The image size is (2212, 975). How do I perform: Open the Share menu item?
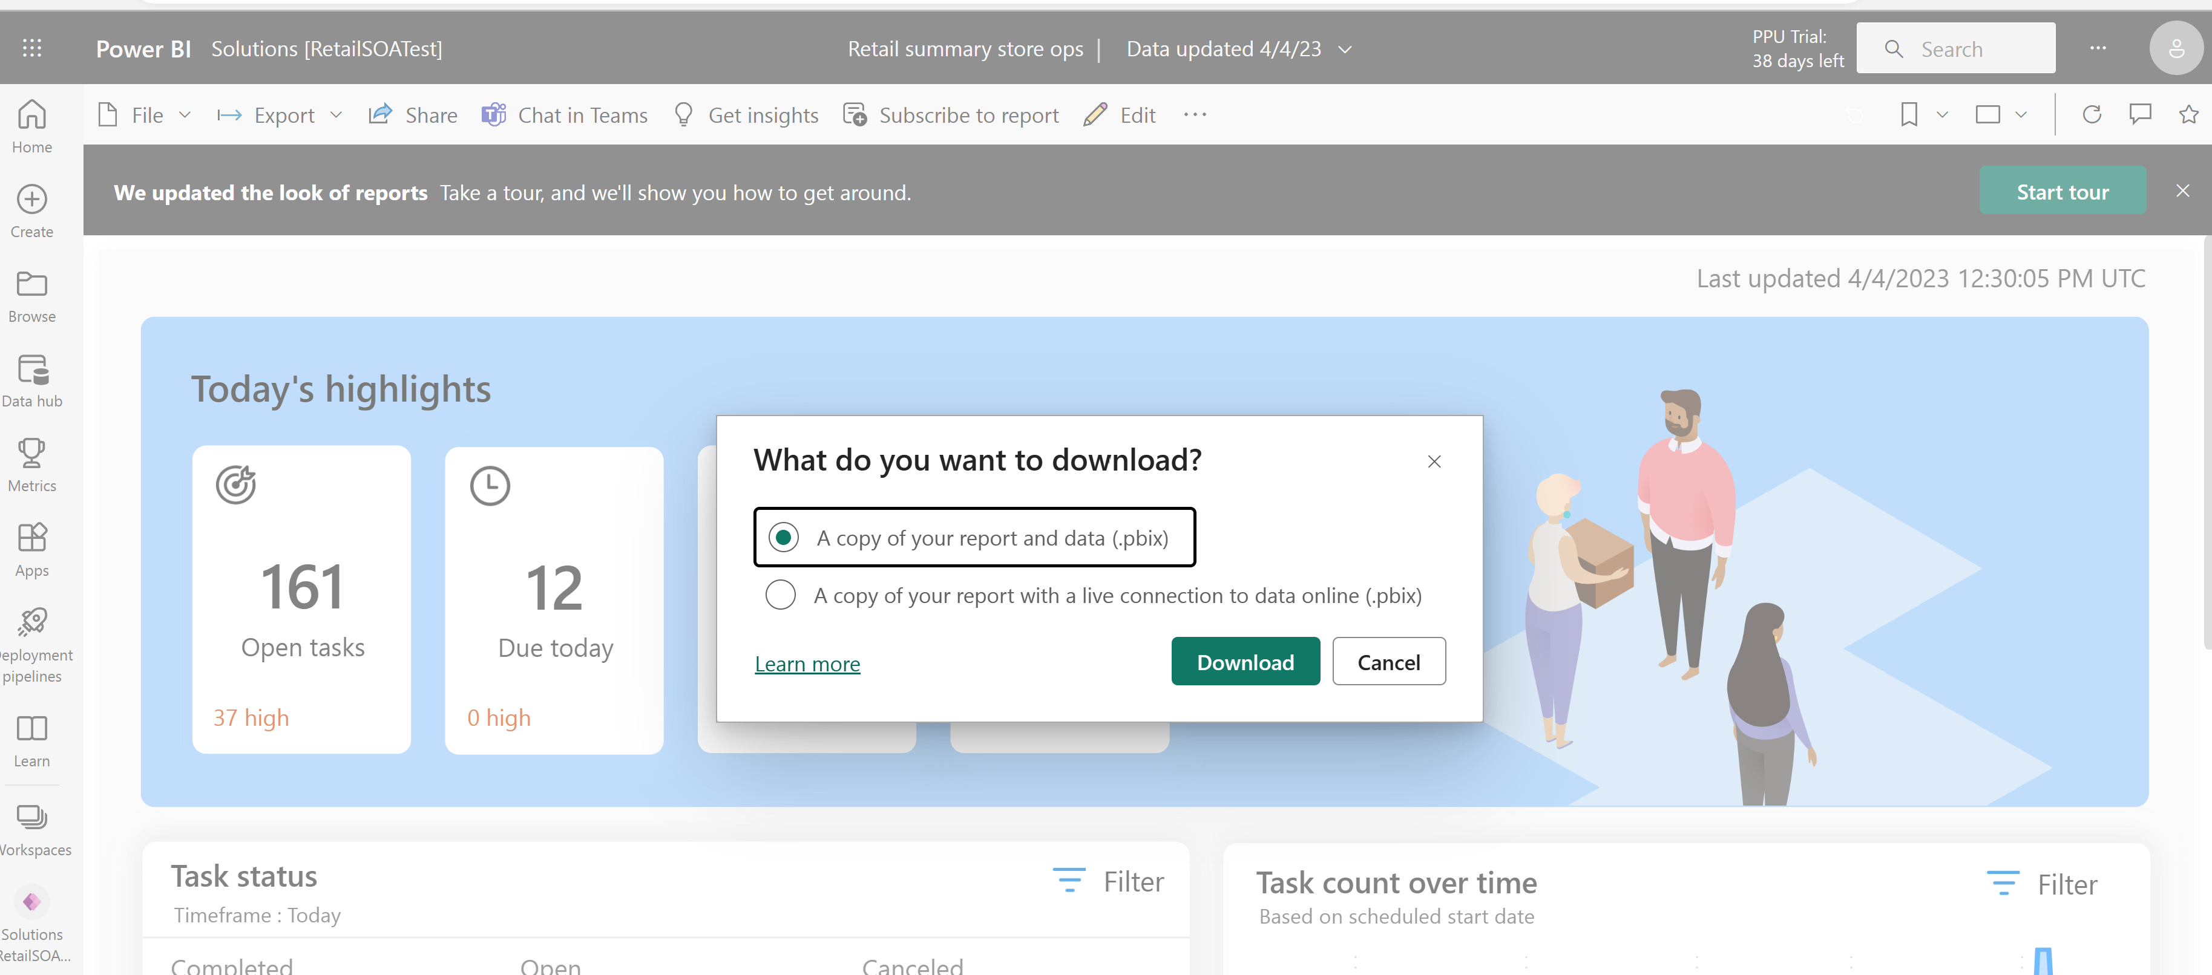tap(413, 114)
